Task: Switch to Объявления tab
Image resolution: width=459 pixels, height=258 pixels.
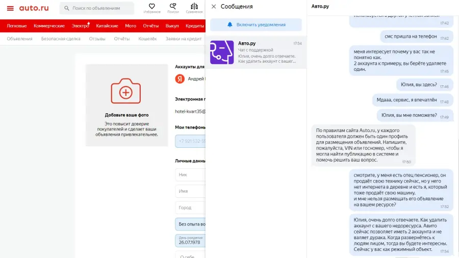Action: coord(19,39)
